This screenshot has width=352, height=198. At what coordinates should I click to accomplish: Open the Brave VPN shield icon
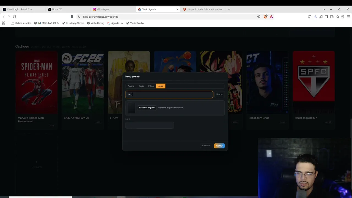(343, 17)
